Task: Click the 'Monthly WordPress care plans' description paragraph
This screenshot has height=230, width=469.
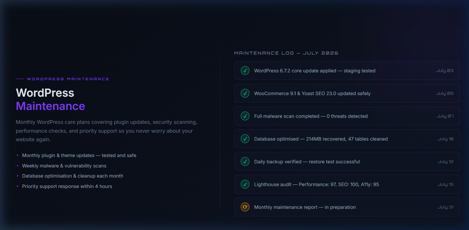Action: pyautogui.click(x=107, y=130)
